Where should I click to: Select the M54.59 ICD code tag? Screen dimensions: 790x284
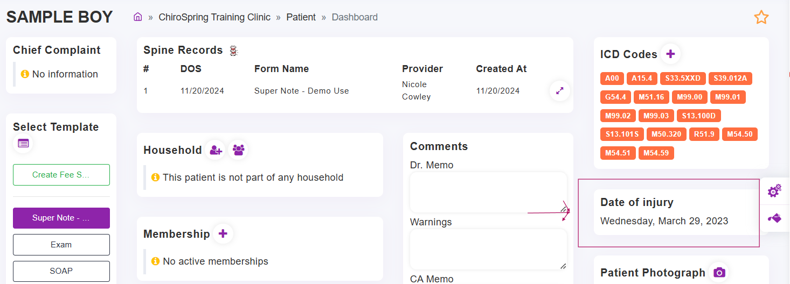[656, 153]
